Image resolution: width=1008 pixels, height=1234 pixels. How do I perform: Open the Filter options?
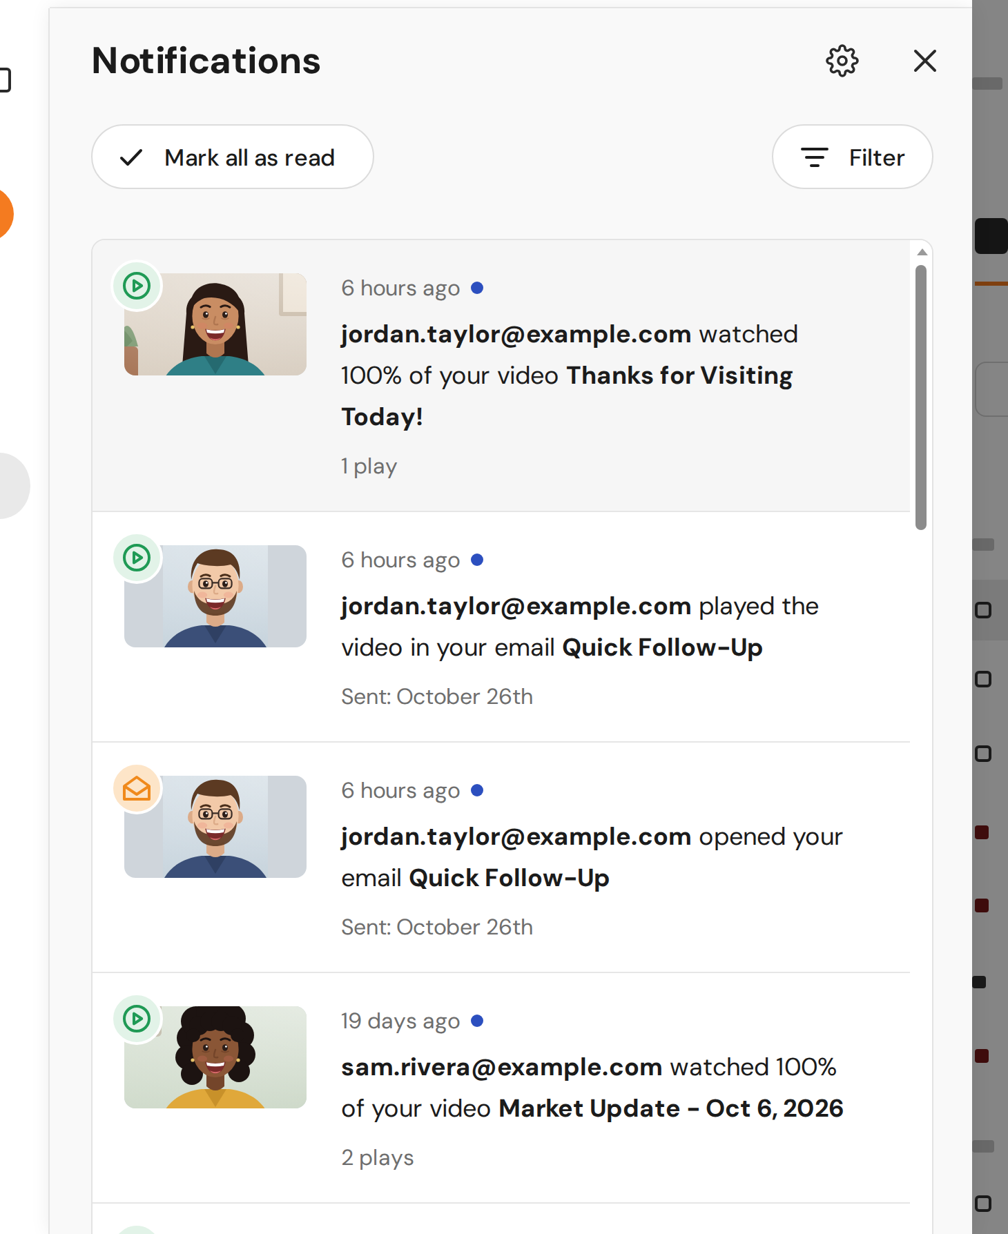[x=852, y=157]
